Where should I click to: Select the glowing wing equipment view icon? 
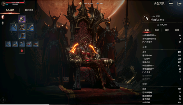click(x=3, y=17)
